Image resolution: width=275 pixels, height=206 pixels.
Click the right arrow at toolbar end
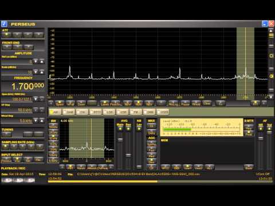[264, 103]
